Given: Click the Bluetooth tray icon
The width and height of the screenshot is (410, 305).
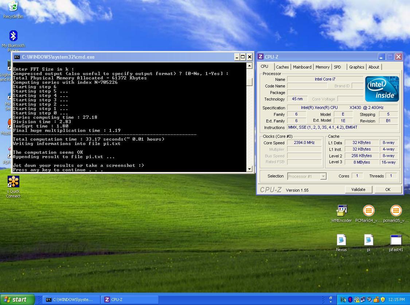Looking at the screenshot, I should (x=350, y=300).
